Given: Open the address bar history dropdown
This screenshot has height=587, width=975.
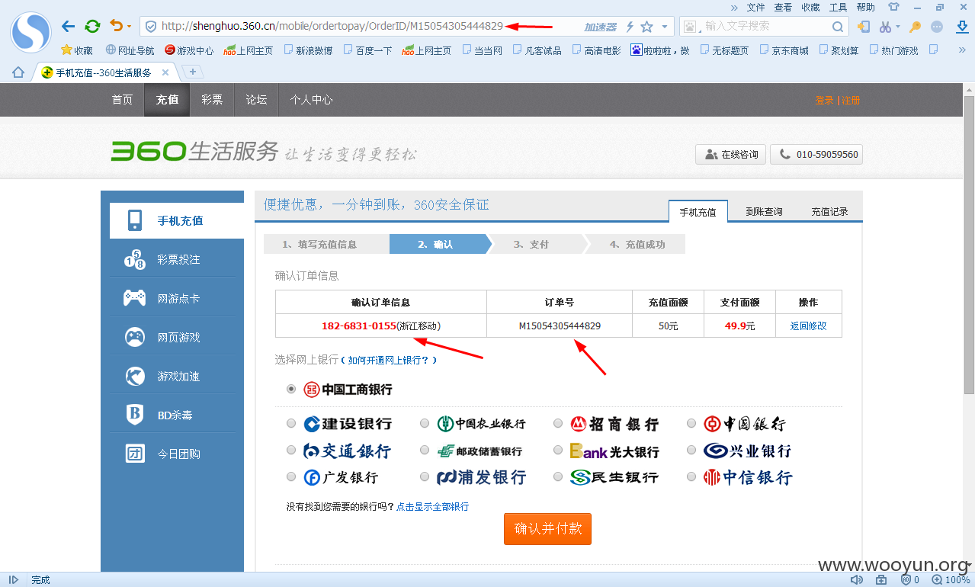Looking at the screenshot, I should [x=664, y=27].
